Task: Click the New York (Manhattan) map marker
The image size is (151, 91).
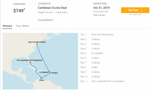Action: pyautogui.click(x=37, y=44)
